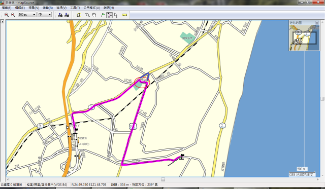Open the Tools (T) menu
The width and height of the screenshot is (325, 189).
coord(75,8)
